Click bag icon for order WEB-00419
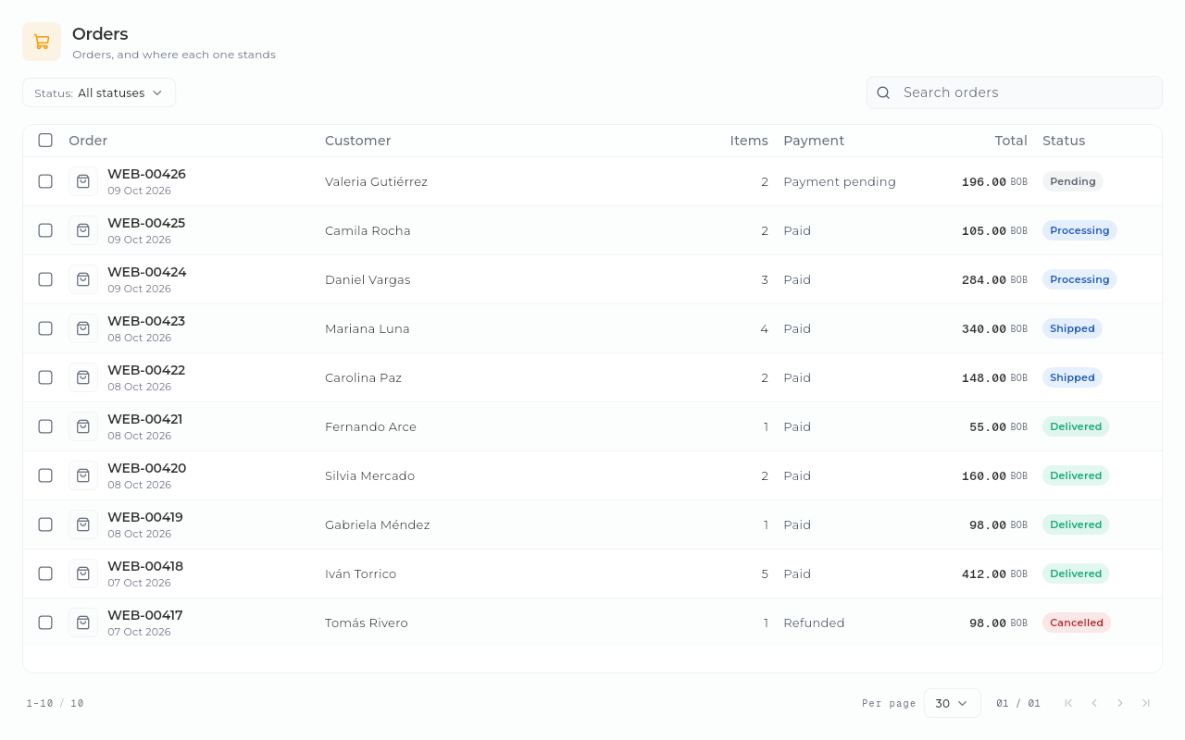The image size is (1185, 740). [x=83, y=524]
